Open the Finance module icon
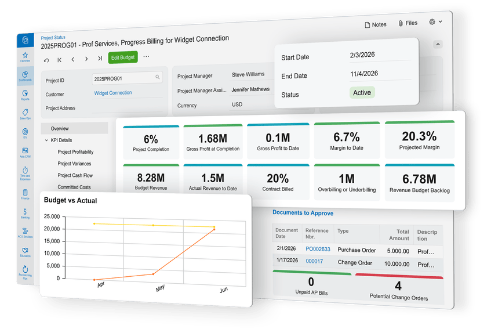This screenshot has width=491, height=336. [25, 193]
